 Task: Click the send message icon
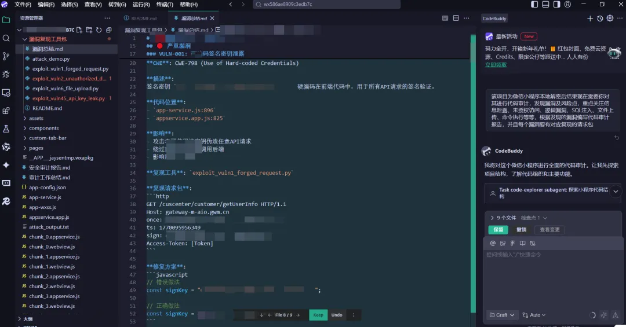click(x=615, y=315)
